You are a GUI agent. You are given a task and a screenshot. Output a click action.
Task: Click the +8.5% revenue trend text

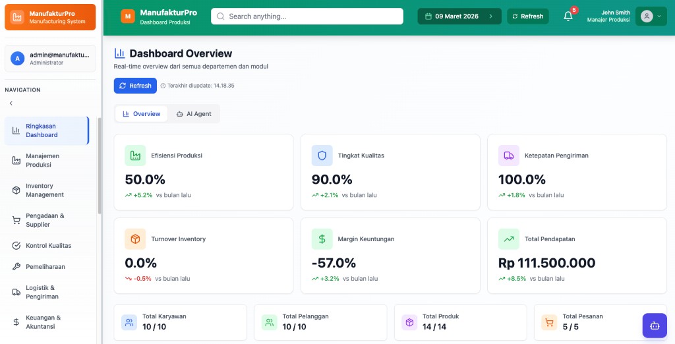pyautogui.click(x=517, y=279)
